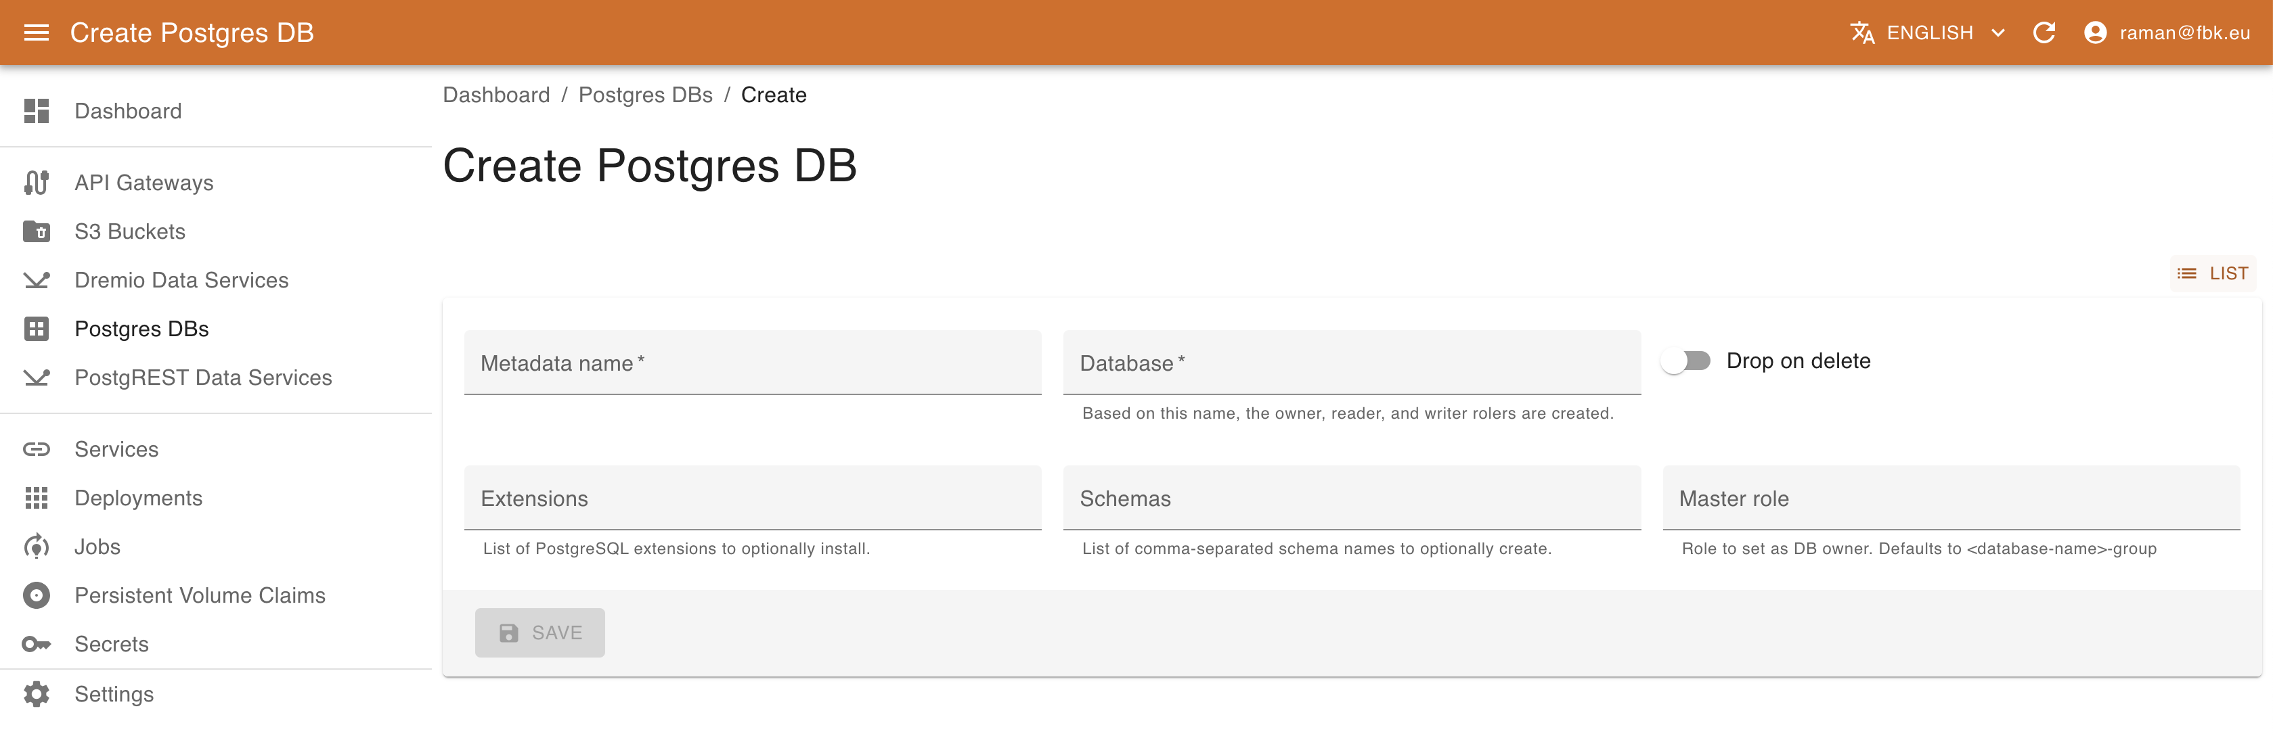Open API Gateways section
This screenshot has width=2273, height=736.
point(142,183)
